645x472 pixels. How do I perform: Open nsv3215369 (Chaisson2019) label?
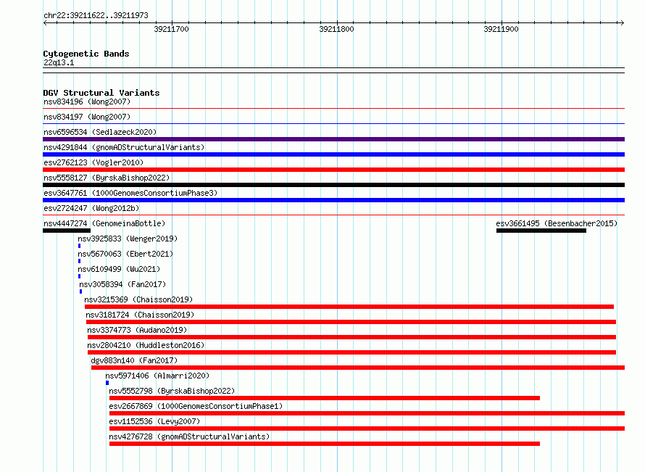click(138, 299)
